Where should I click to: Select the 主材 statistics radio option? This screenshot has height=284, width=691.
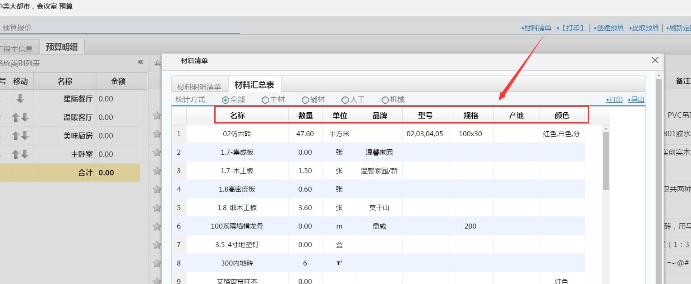[265, 100]
